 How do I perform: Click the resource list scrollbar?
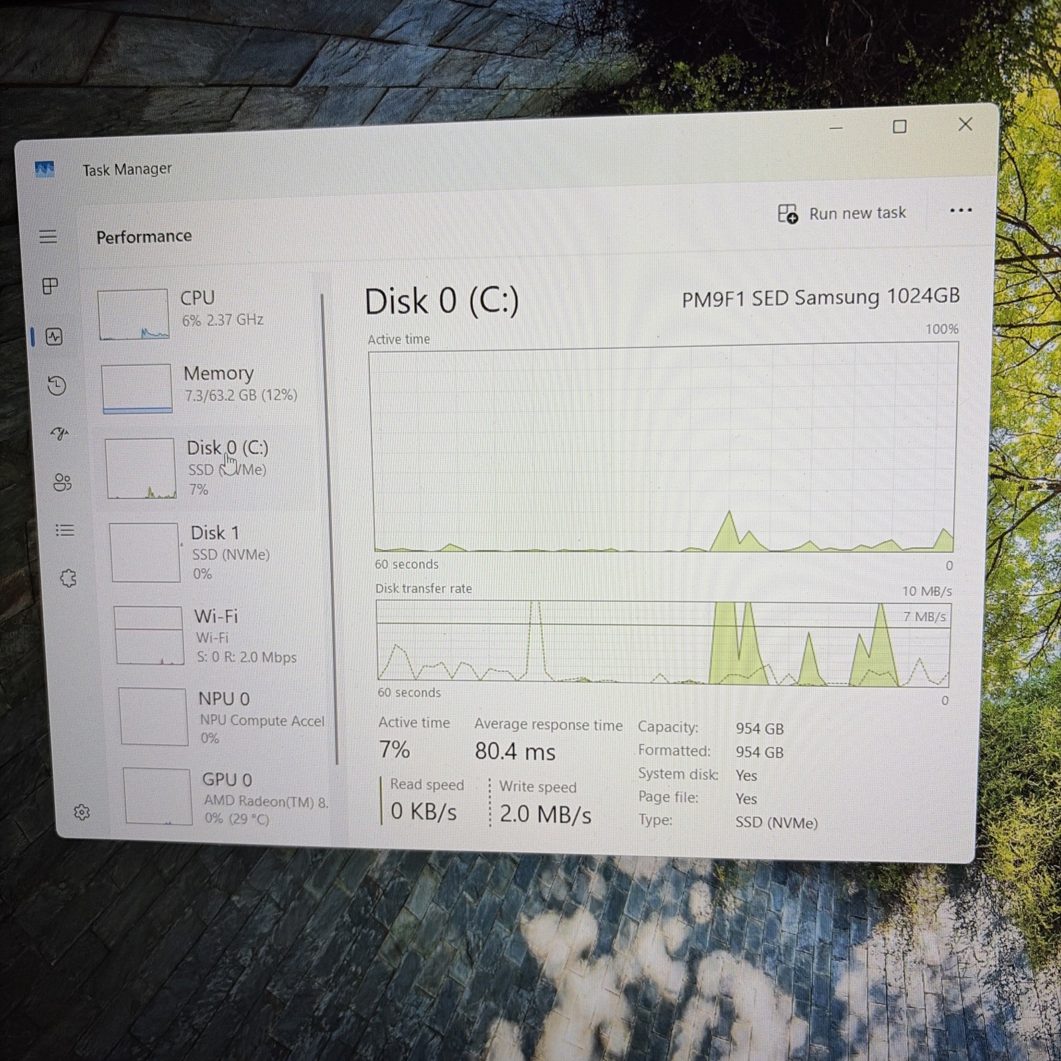pos(330,529)
